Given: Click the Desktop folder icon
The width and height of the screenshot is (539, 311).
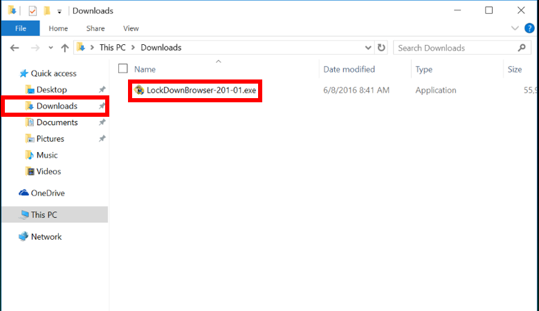Looking at the screenshot, I should [30, 90].
